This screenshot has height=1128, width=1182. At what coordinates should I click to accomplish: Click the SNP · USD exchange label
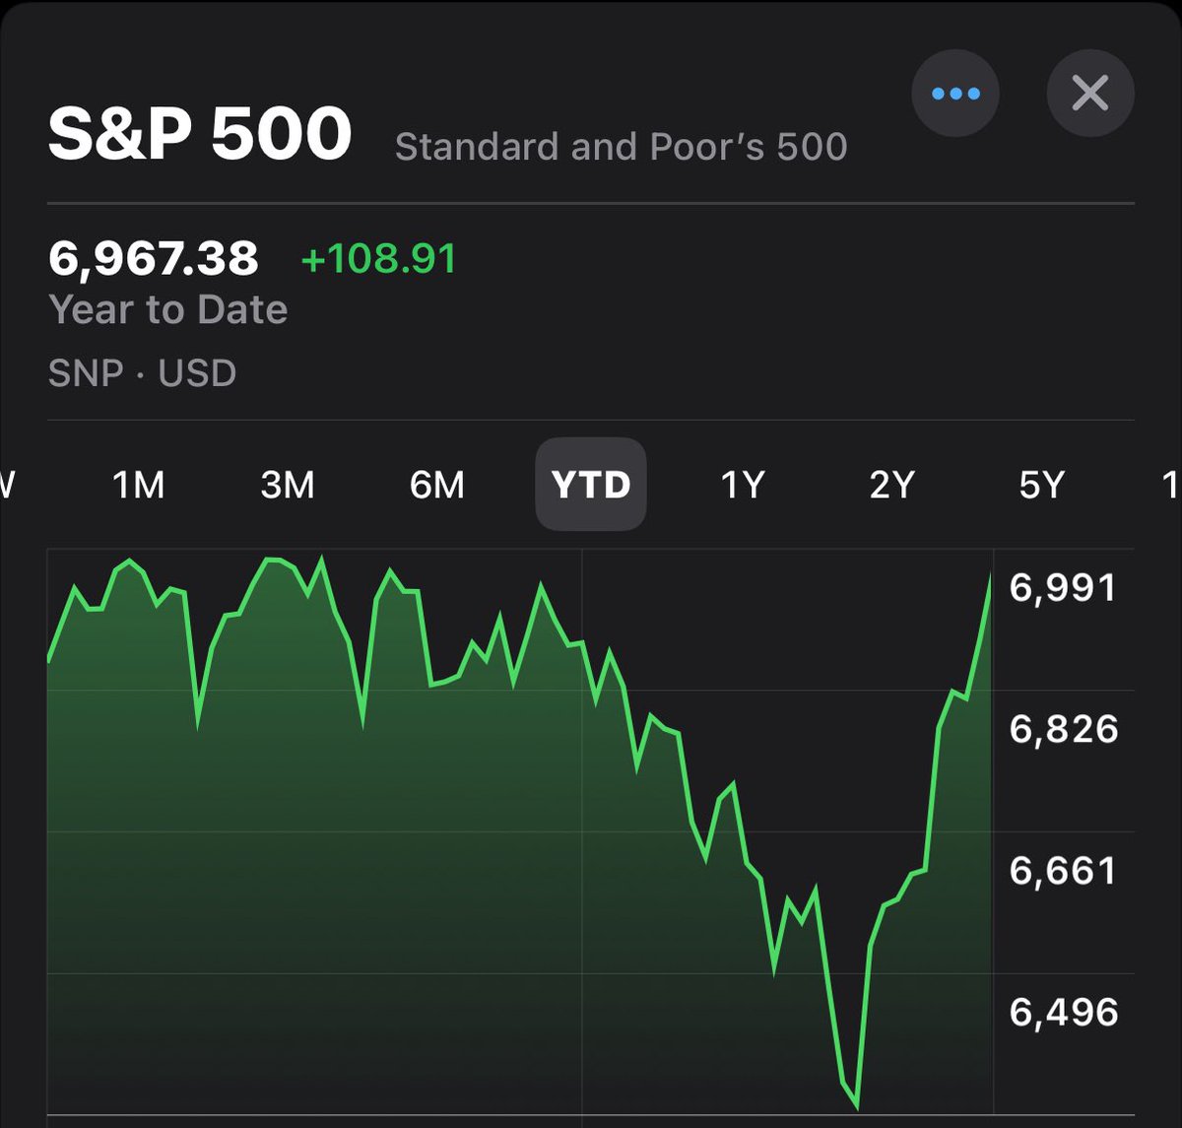tap(143, 373)
